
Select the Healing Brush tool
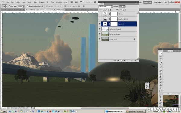[160, 71]
